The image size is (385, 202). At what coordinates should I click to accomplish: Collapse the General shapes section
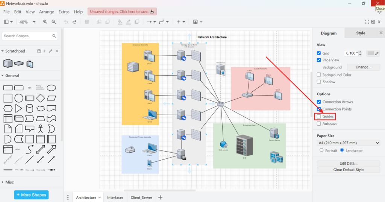coord(12,76)
